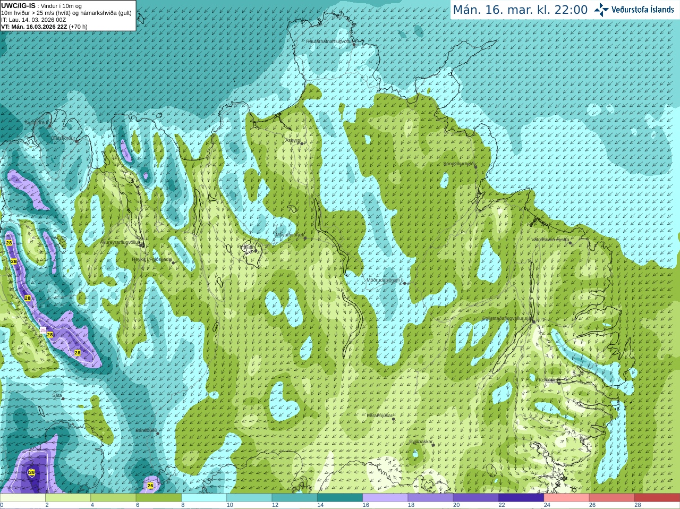Select the Raufarhafnarflugvöllur station label
This screenshot has width=680, height=509.
(x=329, y=41)
